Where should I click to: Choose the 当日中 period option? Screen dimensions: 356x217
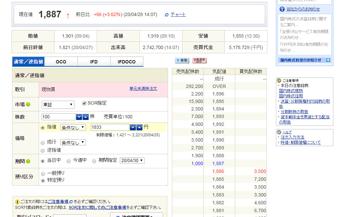42,161
